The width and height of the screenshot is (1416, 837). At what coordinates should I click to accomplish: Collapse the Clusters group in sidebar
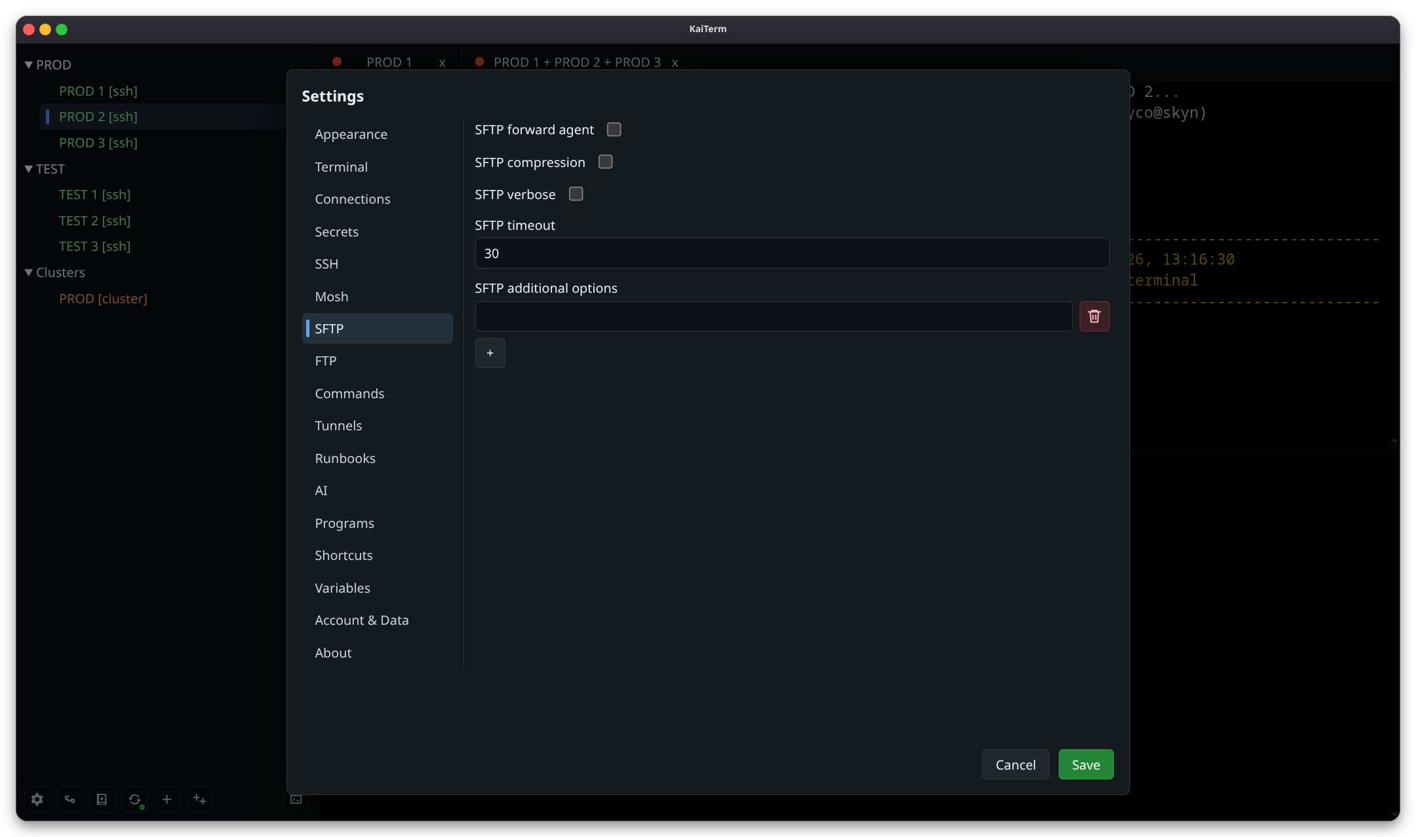click(29, 272)
